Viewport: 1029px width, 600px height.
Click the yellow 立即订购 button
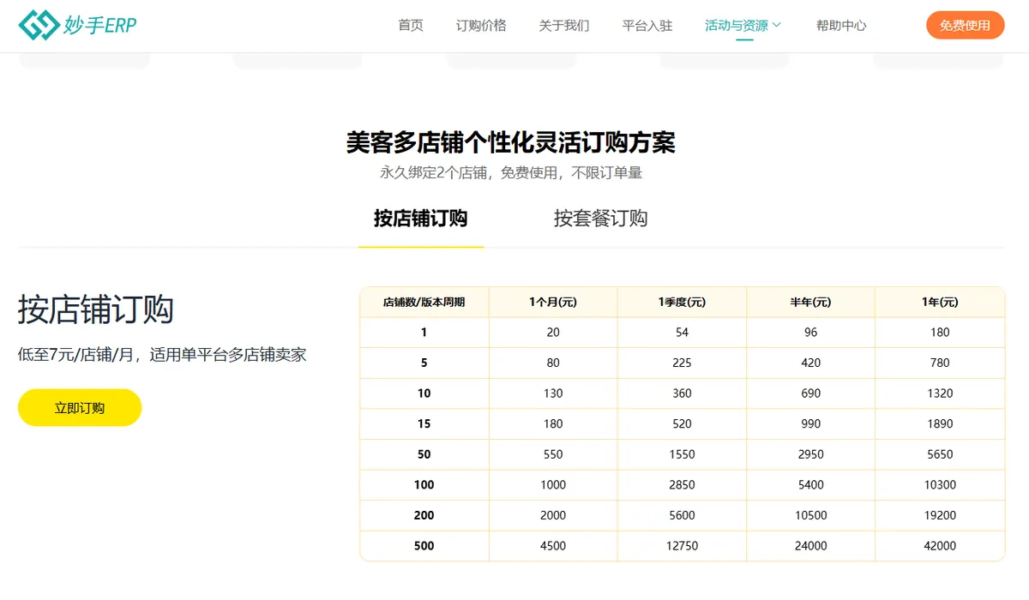80,408
